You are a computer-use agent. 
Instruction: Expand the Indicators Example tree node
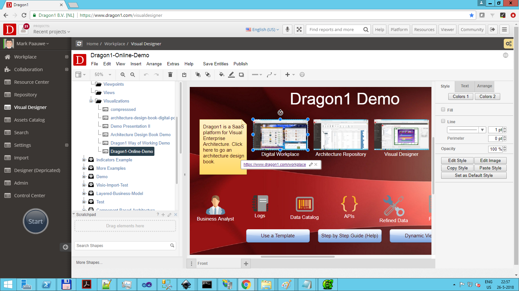click(x=84, y=160)
